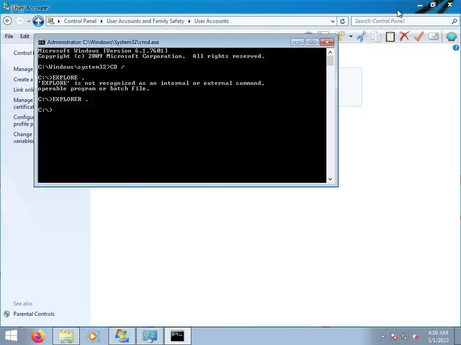Click the cmd vertical scrollbar thumb
This screenshot has height=345, width=461.
point(330,61)
